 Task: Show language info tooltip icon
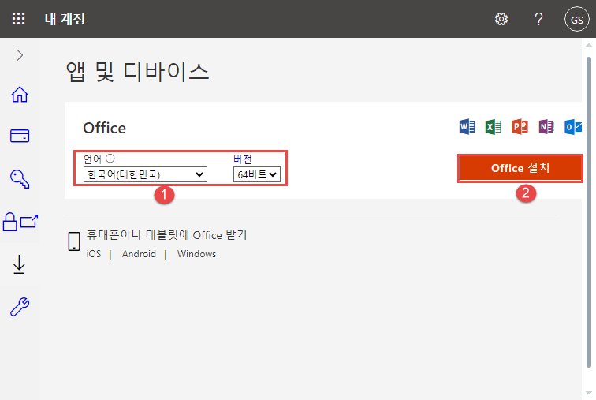click(x=110, y=158)
